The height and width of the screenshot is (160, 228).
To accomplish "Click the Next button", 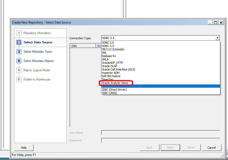I will tap(170, 148).
